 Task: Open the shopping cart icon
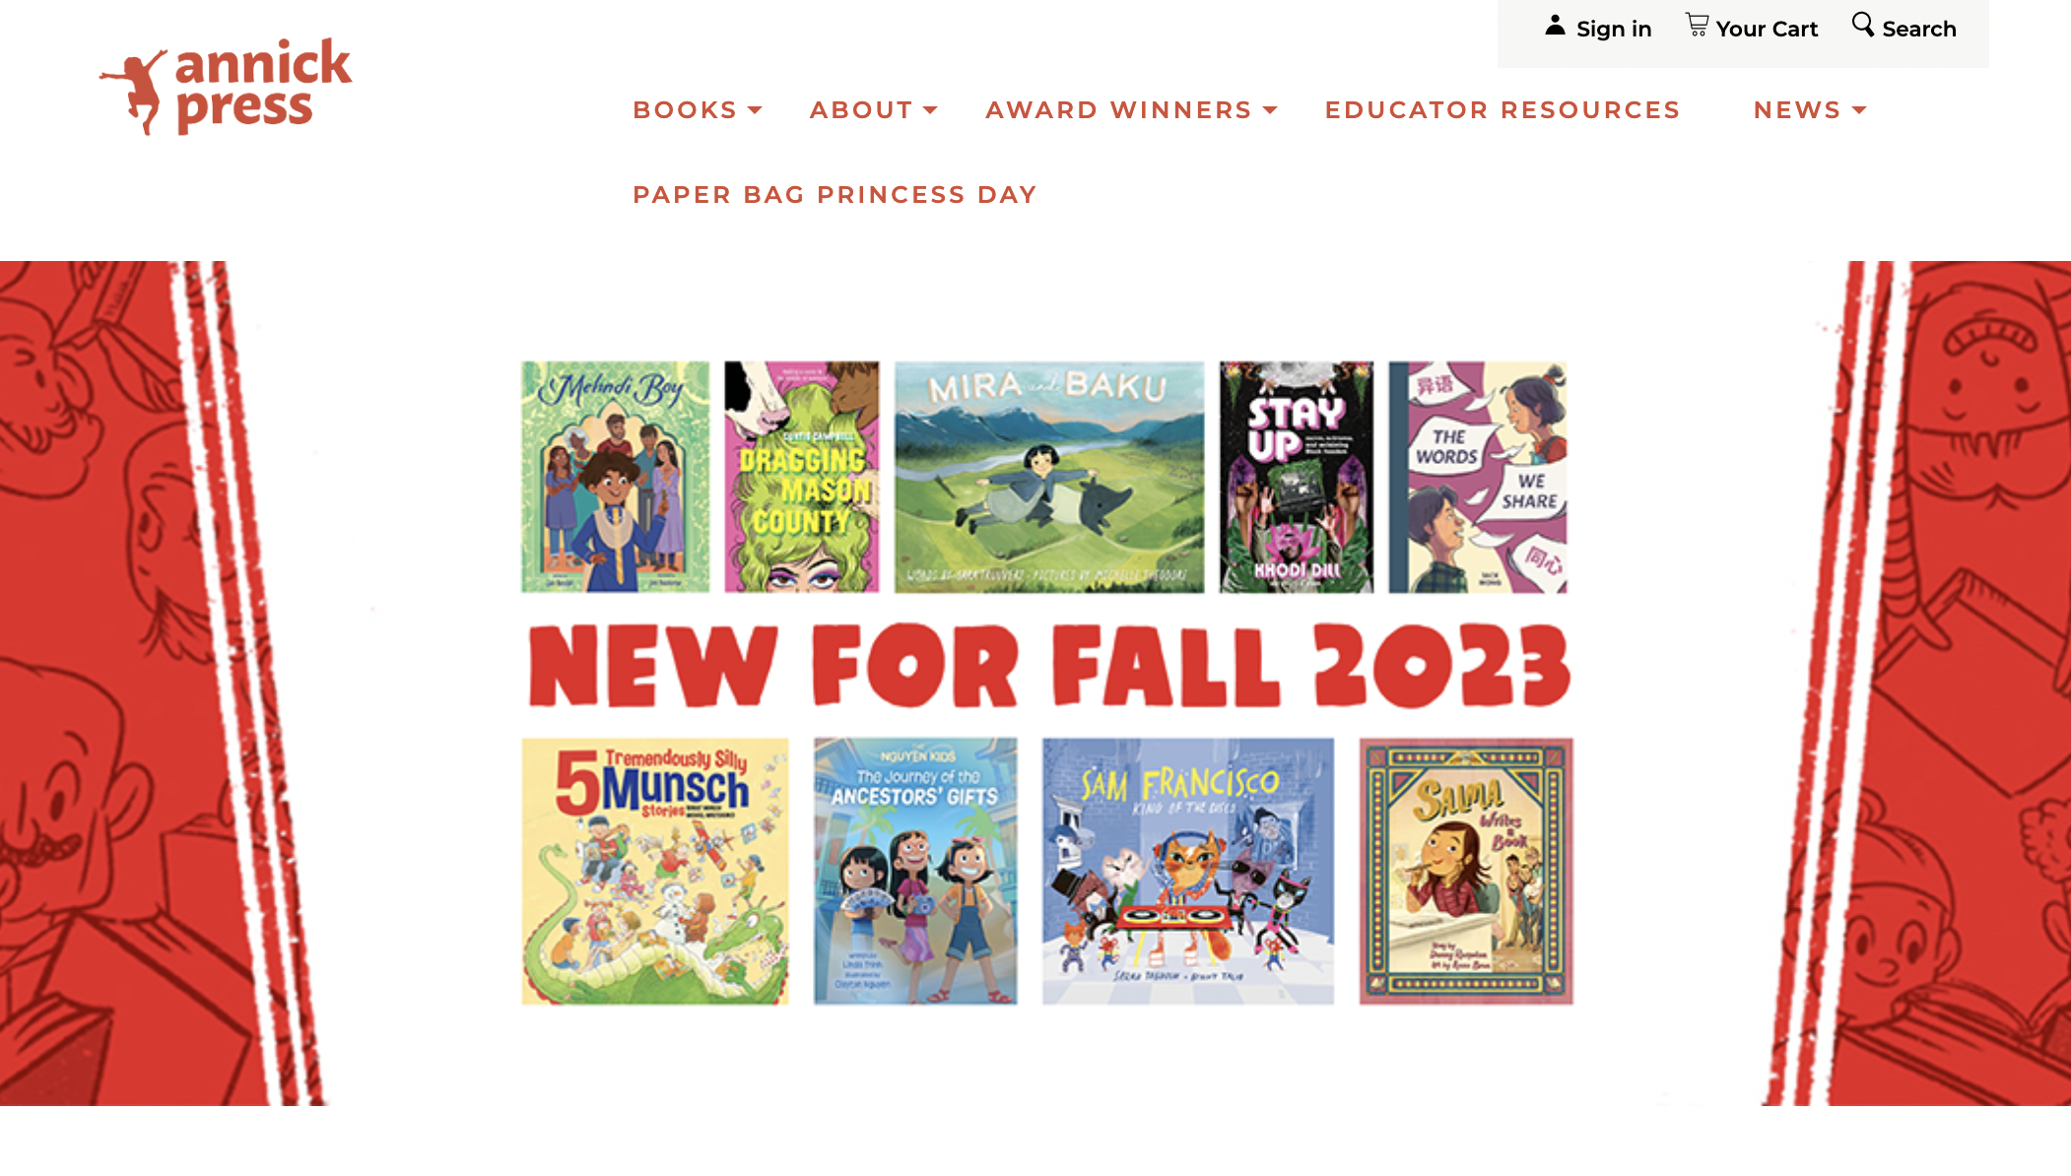(x=1697, y=26)
